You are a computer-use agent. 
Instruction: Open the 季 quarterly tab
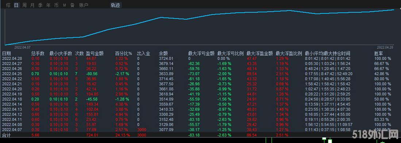40,5
